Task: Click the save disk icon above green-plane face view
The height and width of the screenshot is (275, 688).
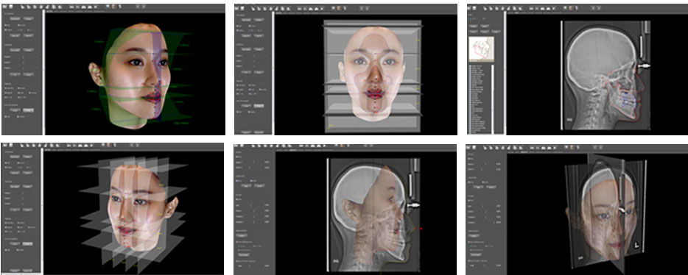Action: point(11,7)
